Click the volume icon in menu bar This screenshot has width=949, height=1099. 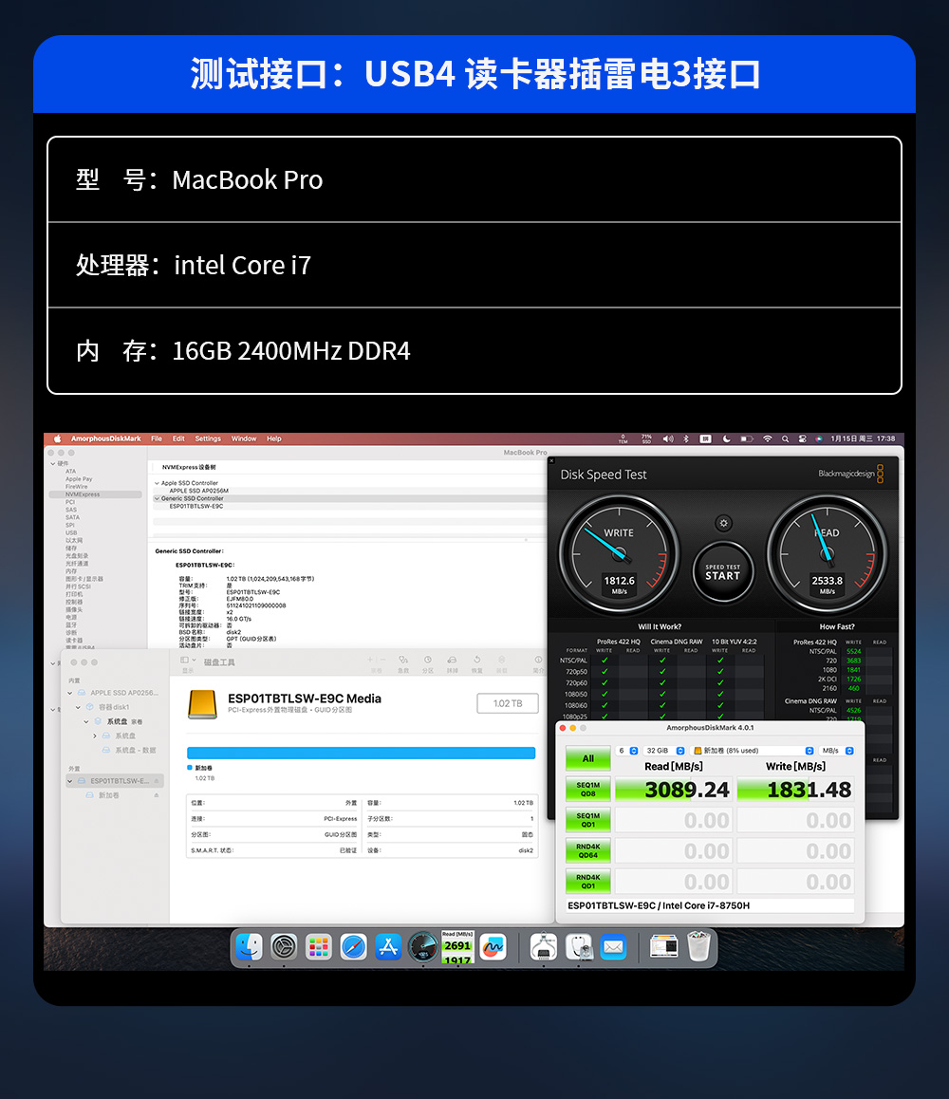[668, 438]
